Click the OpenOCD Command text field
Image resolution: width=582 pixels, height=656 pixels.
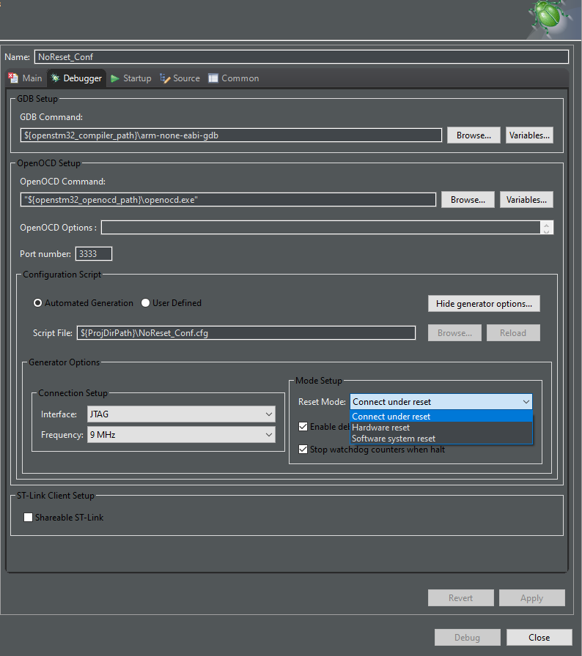tap(228, 200)
